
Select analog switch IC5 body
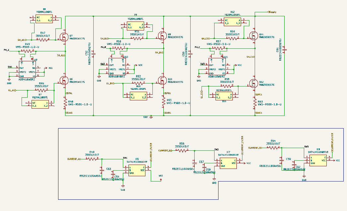pyautogui.click(x=137, y=170)
